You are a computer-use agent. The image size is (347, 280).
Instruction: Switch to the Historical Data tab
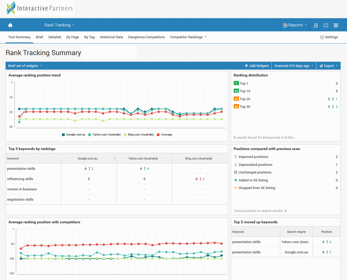click(x=111, y=37)
